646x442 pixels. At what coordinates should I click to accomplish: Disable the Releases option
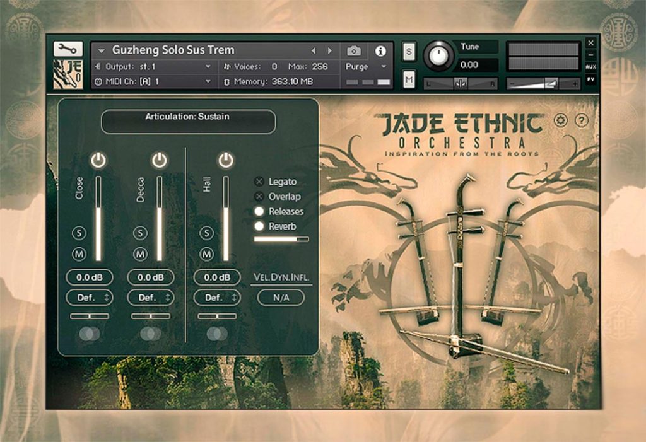pos(259,211)
